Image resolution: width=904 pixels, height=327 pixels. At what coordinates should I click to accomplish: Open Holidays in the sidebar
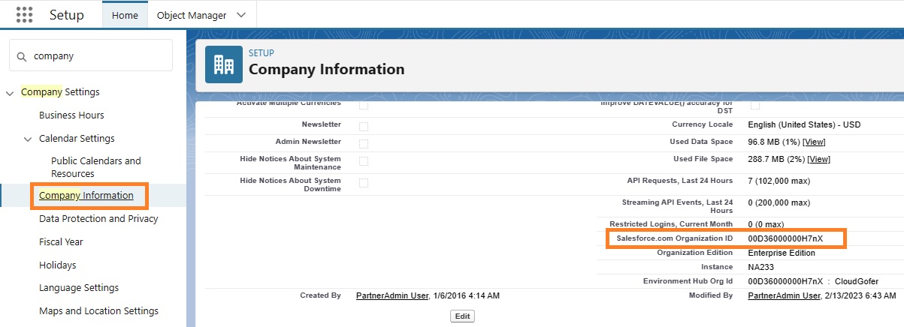point(58,265)
